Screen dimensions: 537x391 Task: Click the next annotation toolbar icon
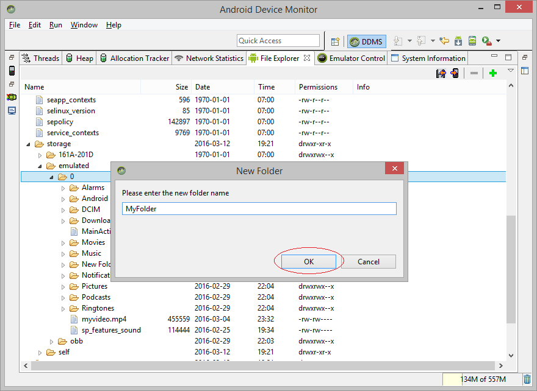[x=398, y=41]
